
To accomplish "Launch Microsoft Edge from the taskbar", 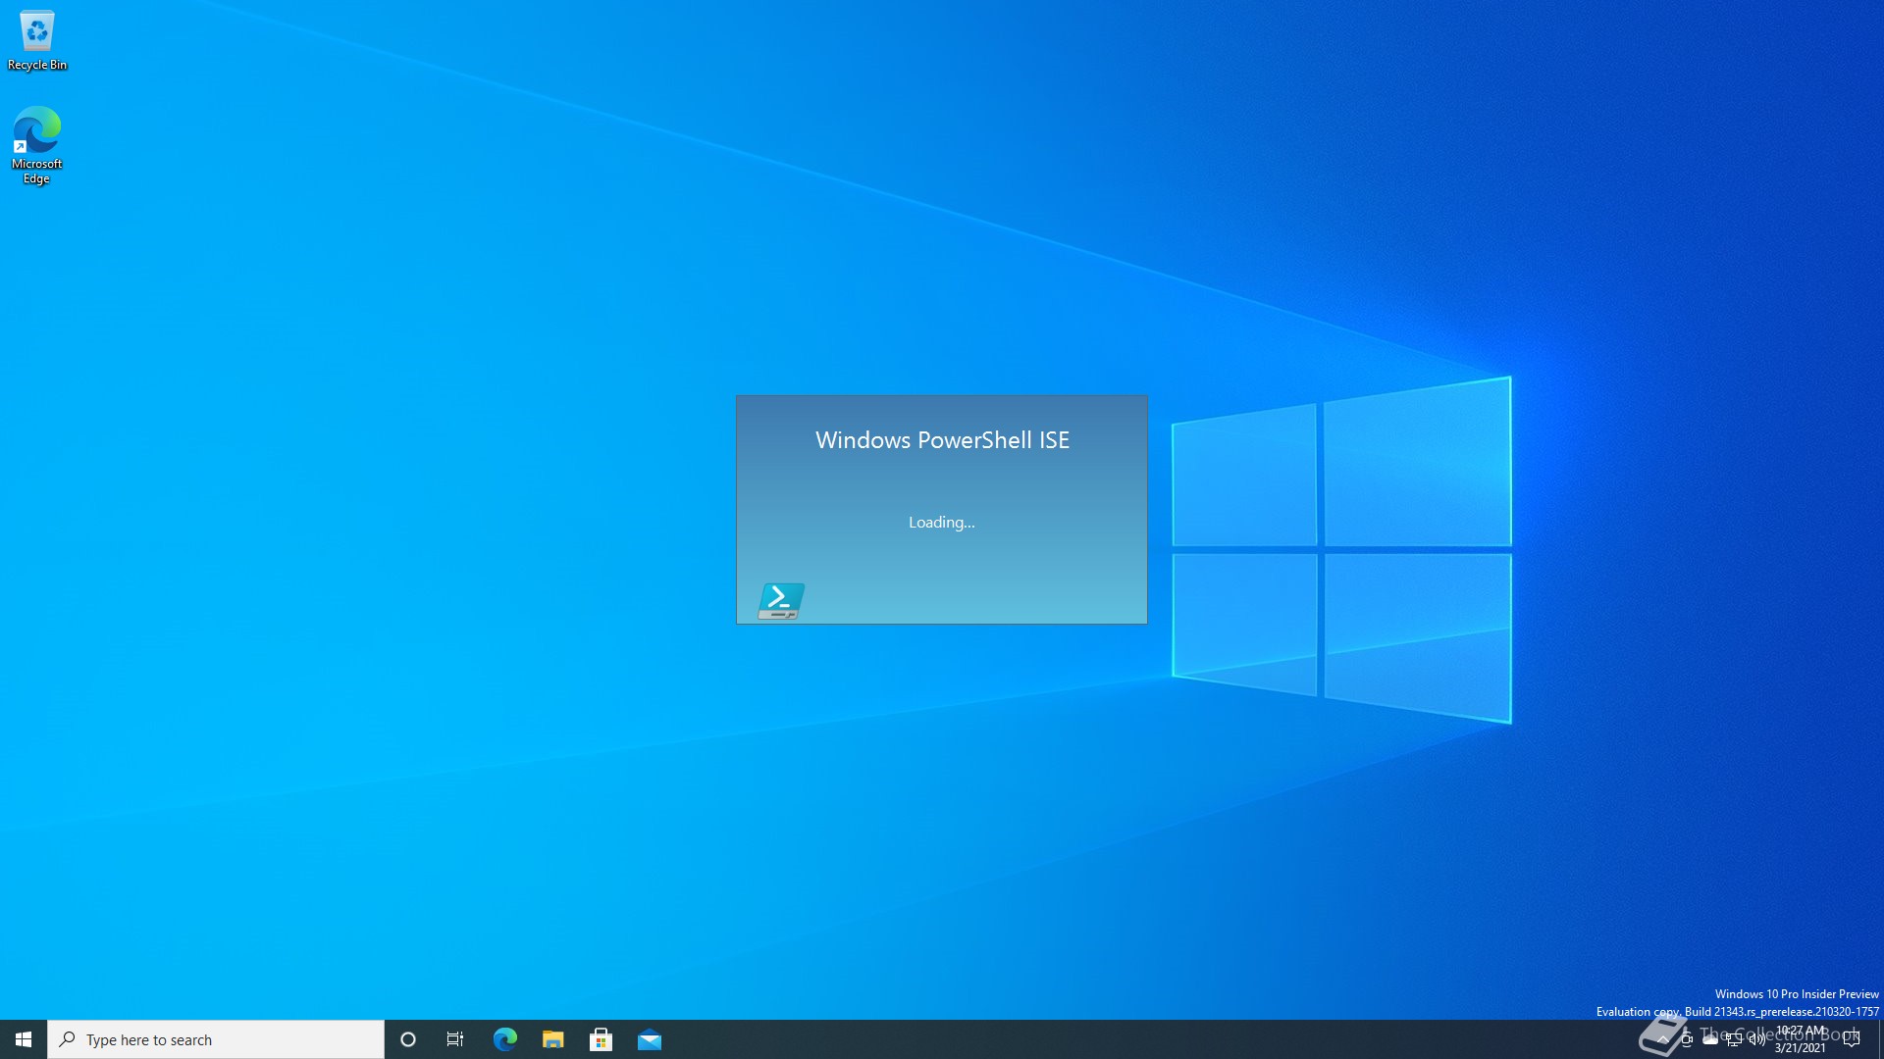I will click(x=505, y=1038).
